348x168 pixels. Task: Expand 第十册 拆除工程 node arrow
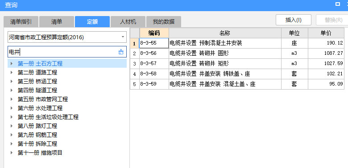coord(12,143)
